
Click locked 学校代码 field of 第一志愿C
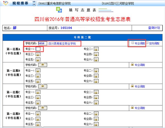coord(43,86)
